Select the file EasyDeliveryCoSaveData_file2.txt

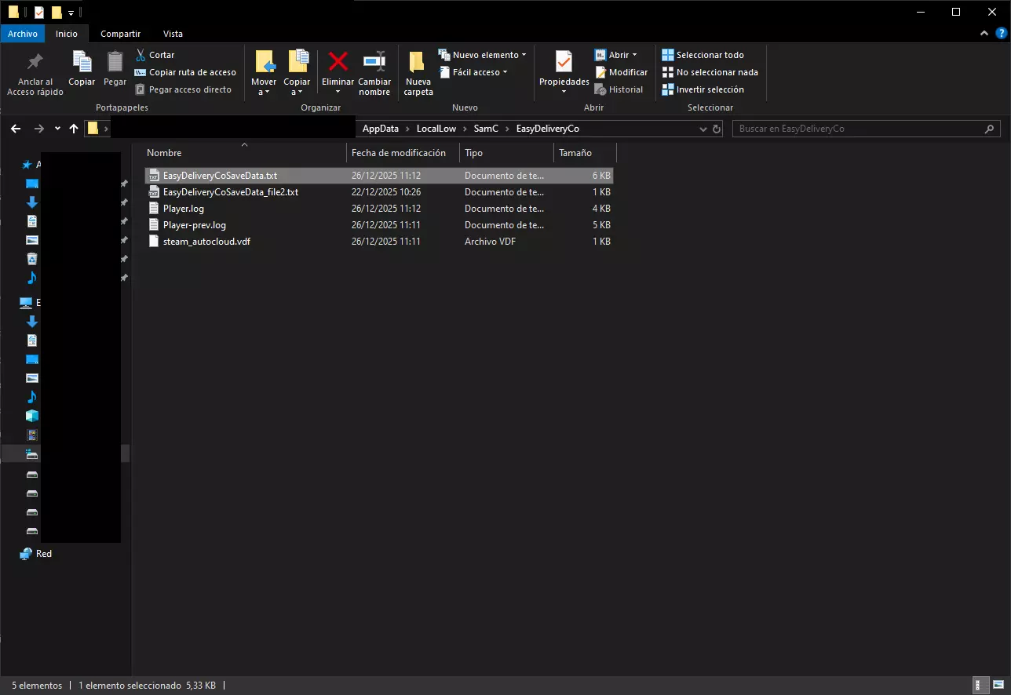pos(231,192)
